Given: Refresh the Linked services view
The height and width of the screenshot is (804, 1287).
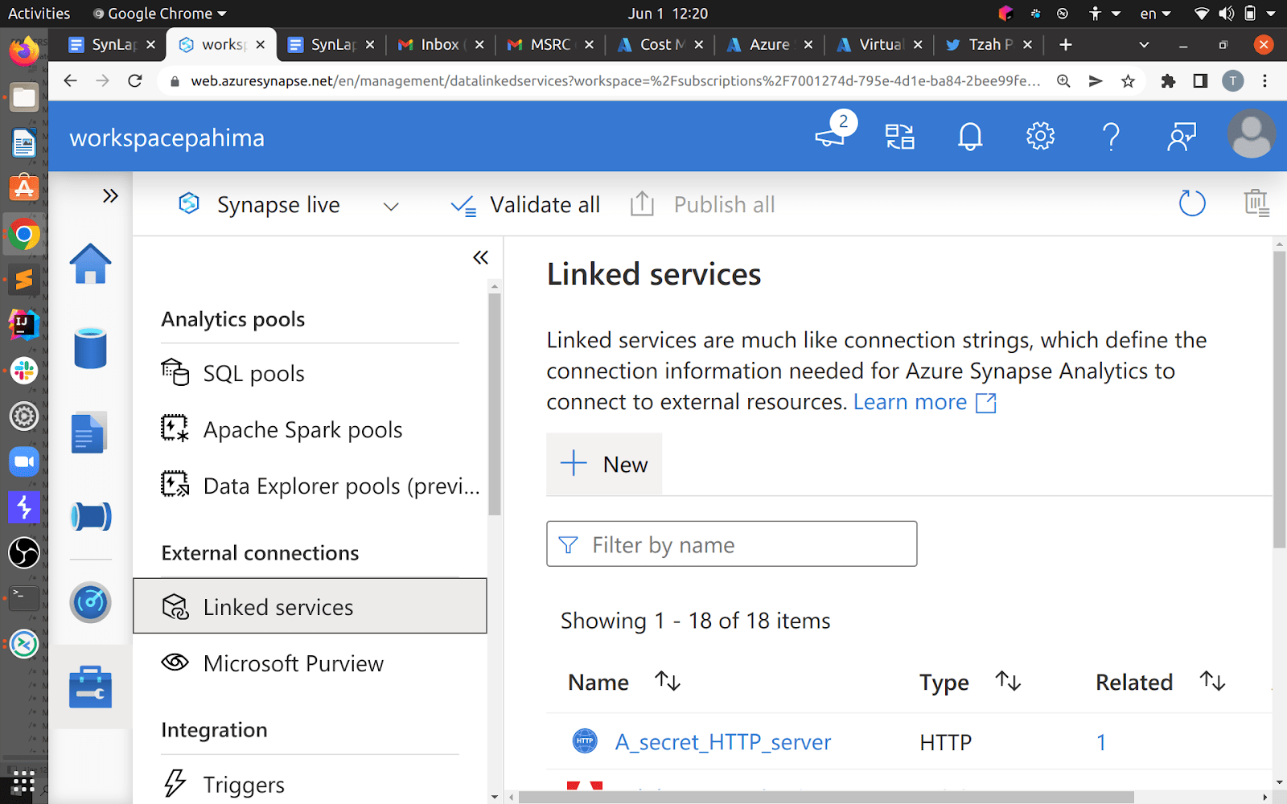Looking at the screenshot, I should 1192,203.
